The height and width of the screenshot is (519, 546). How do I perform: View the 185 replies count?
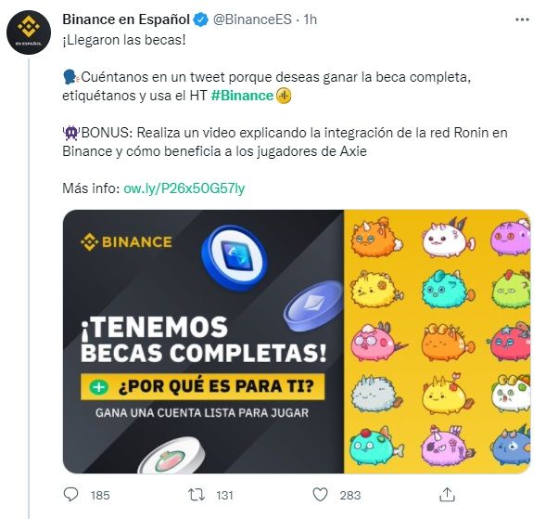pos(100,495)
